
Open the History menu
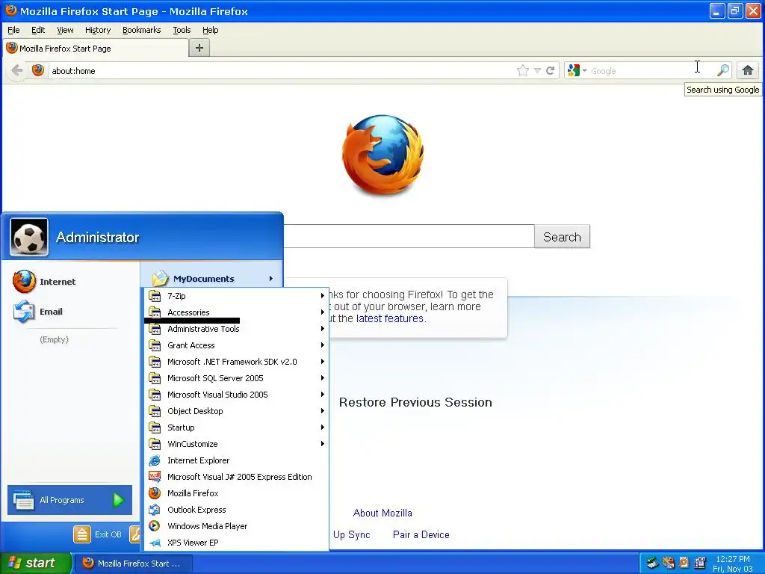pos(98,30)
